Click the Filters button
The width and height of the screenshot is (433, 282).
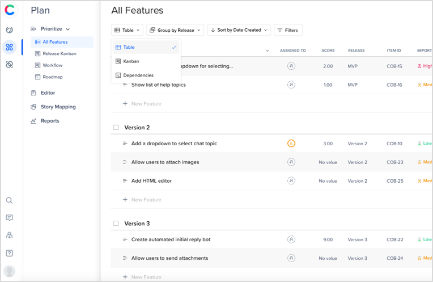click(288, 30)
